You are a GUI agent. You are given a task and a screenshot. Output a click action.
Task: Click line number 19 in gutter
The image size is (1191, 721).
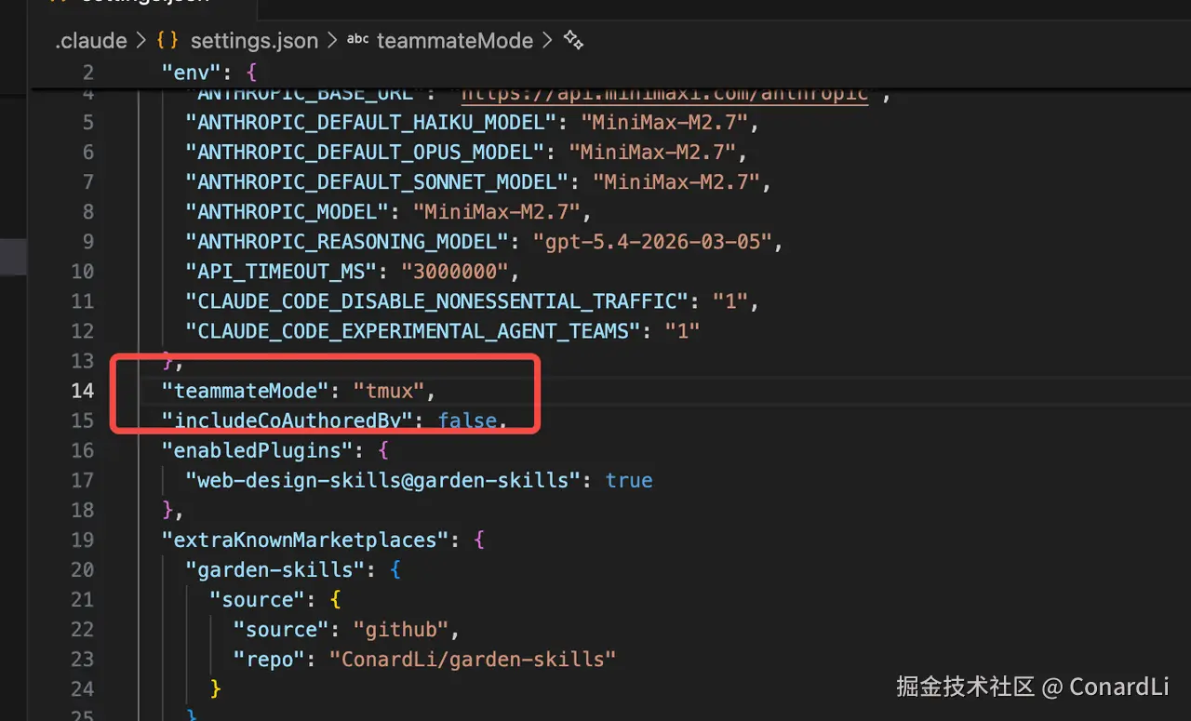click(x=83, y=540)
